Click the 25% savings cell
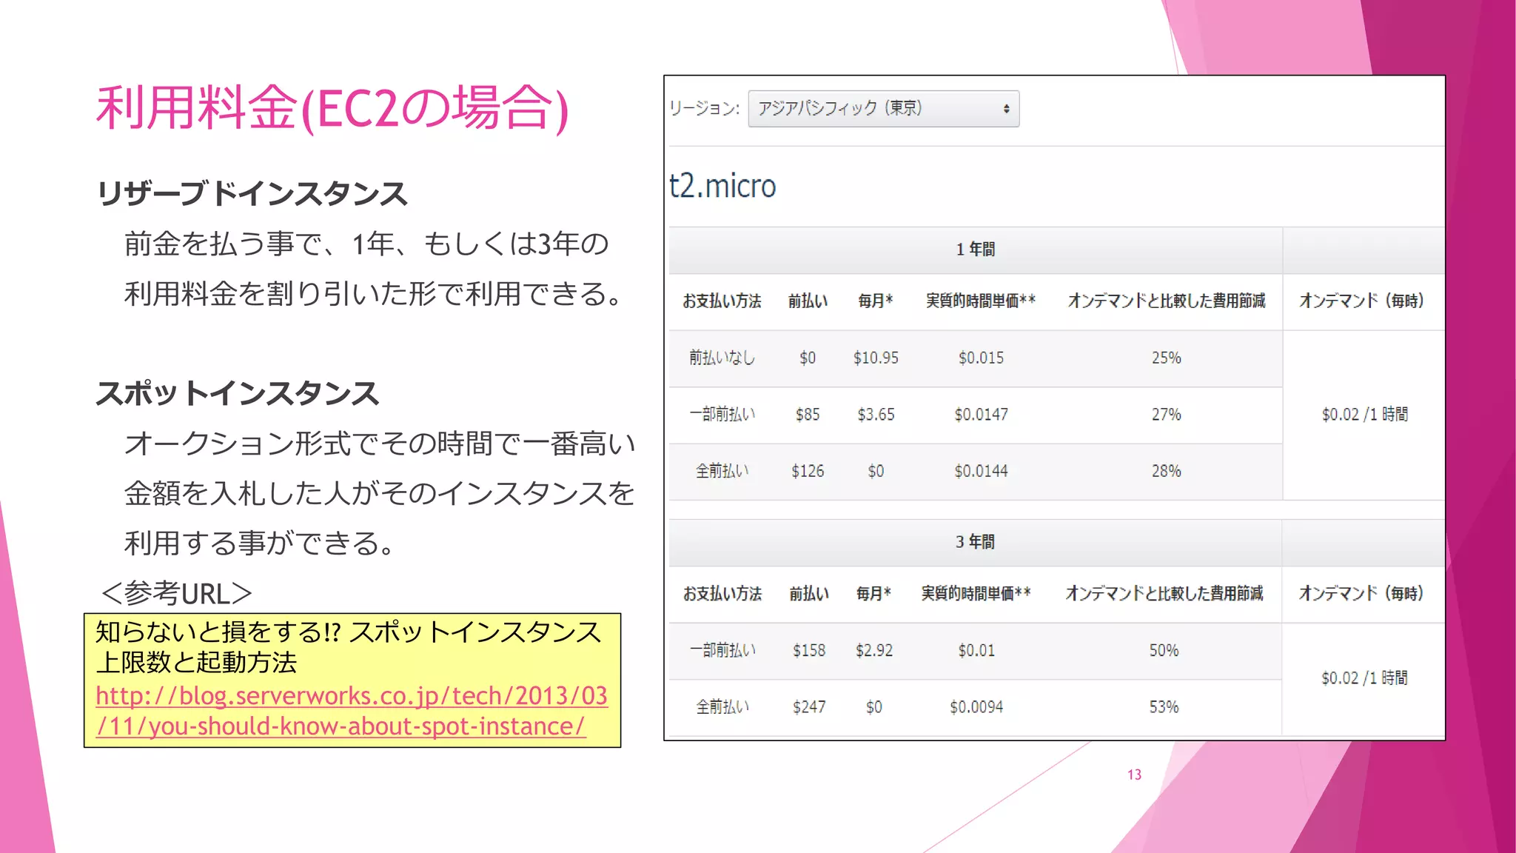 pyautogui.click(x=1166, y=358)
